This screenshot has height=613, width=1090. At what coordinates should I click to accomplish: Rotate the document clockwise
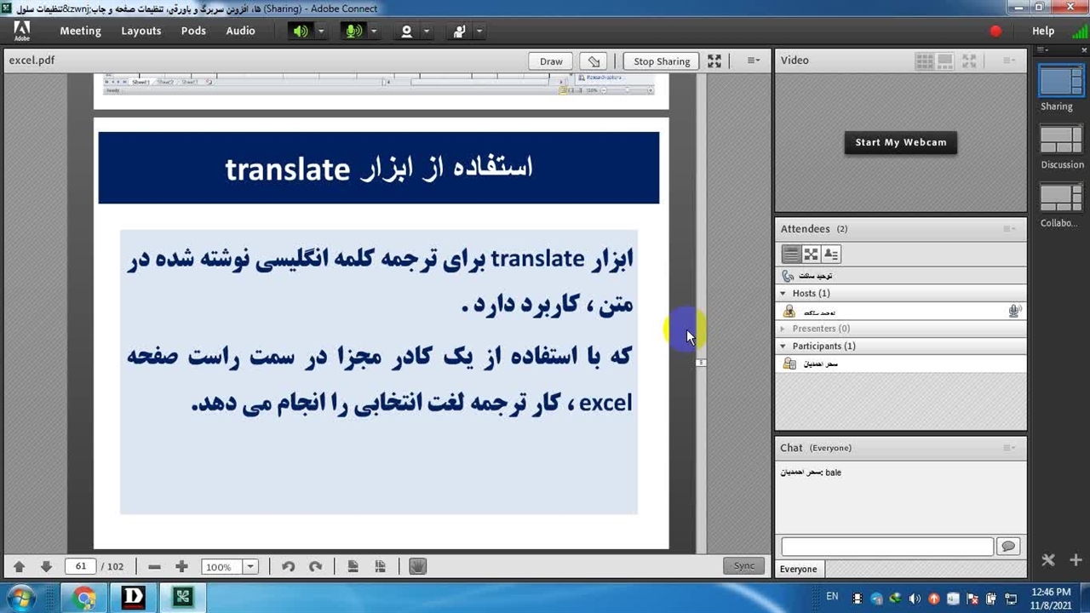pos(315,566)
